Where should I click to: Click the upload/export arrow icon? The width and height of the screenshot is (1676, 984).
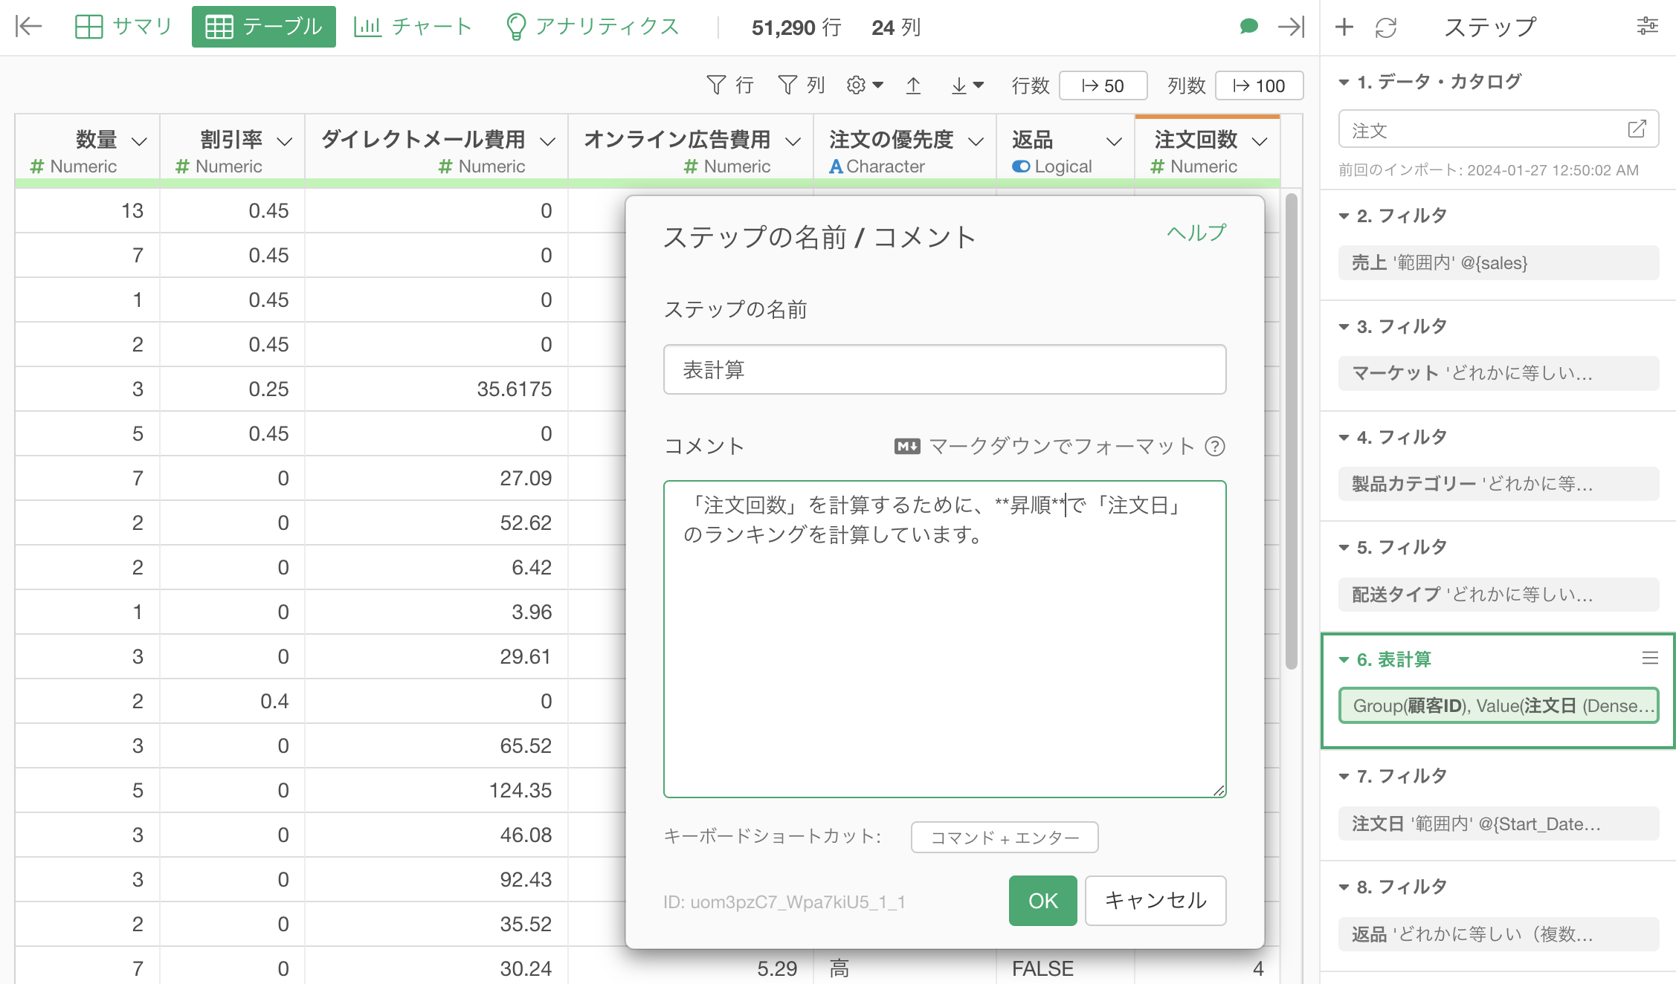coord(914,85)
